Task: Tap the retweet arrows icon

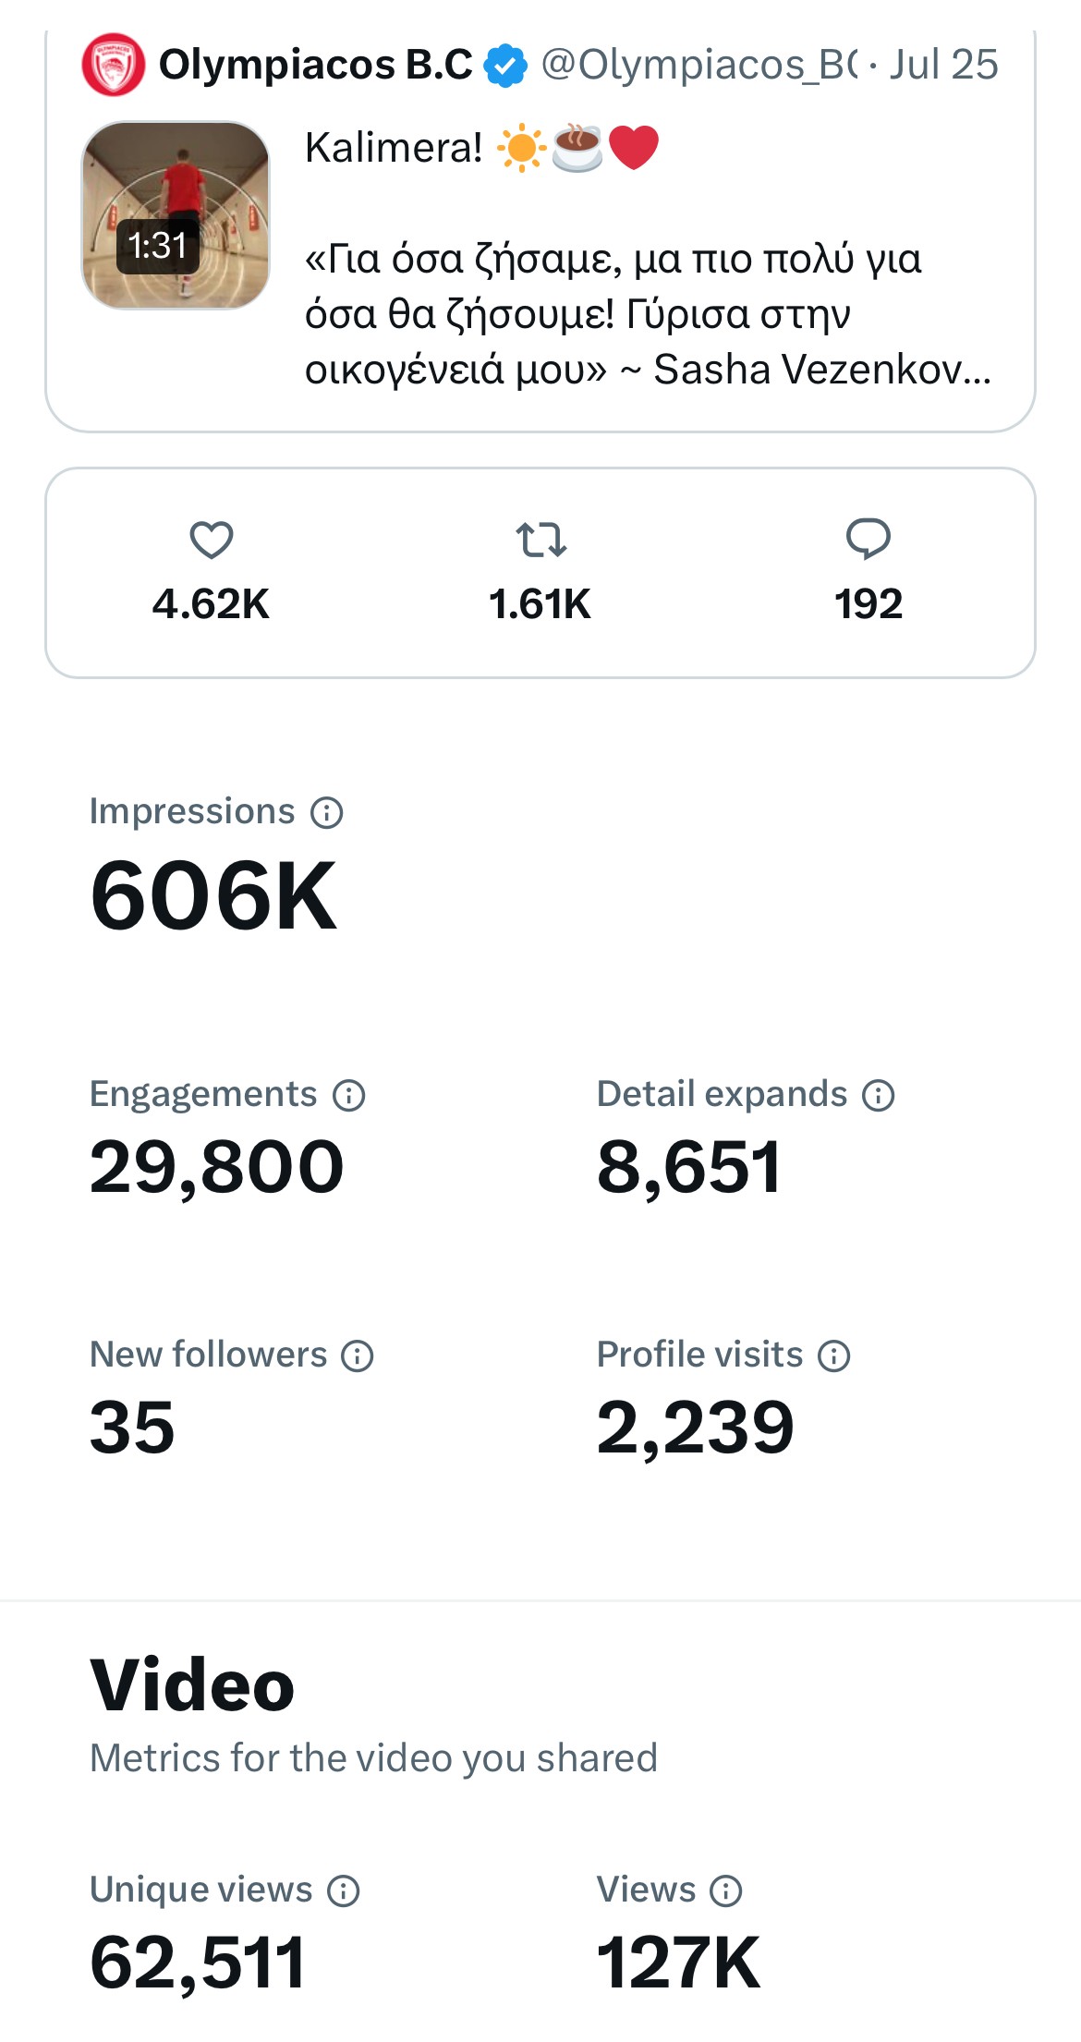Action: coord(540,540)
